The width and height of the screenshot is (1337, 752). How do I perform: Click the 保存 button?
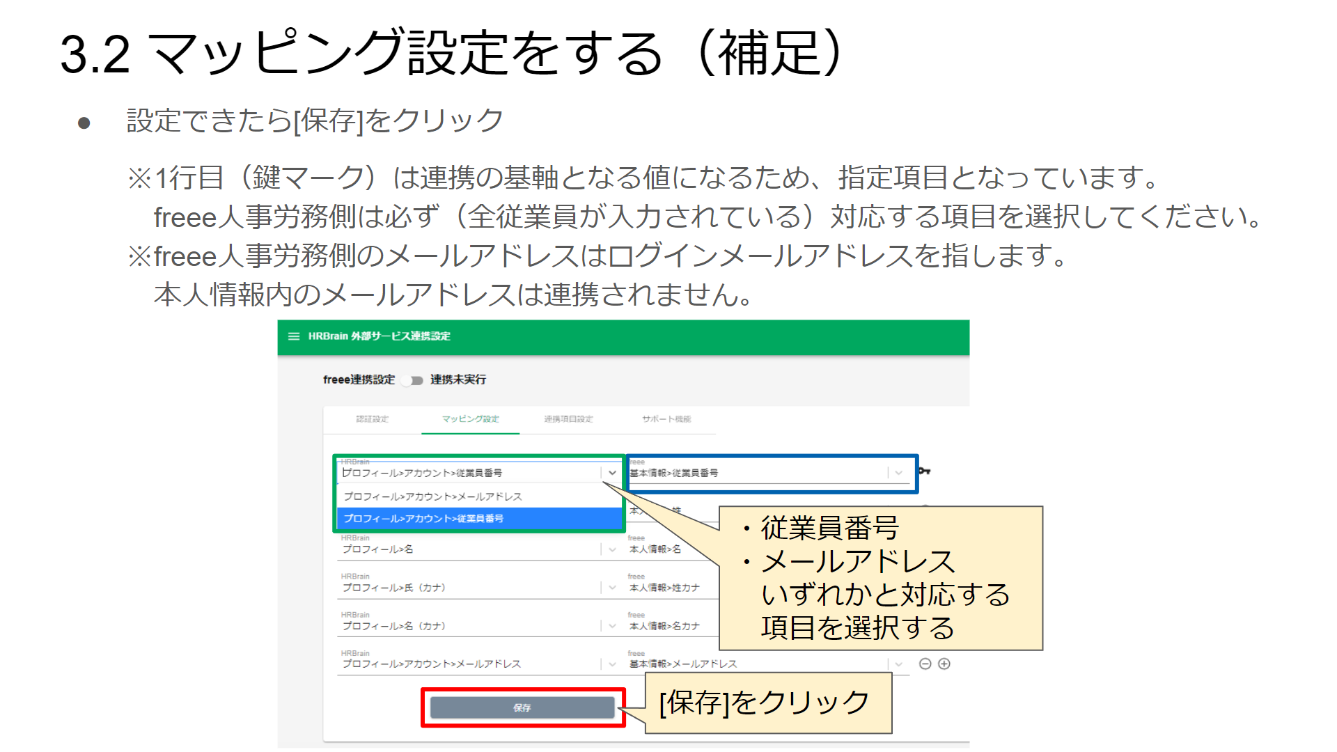522,707
